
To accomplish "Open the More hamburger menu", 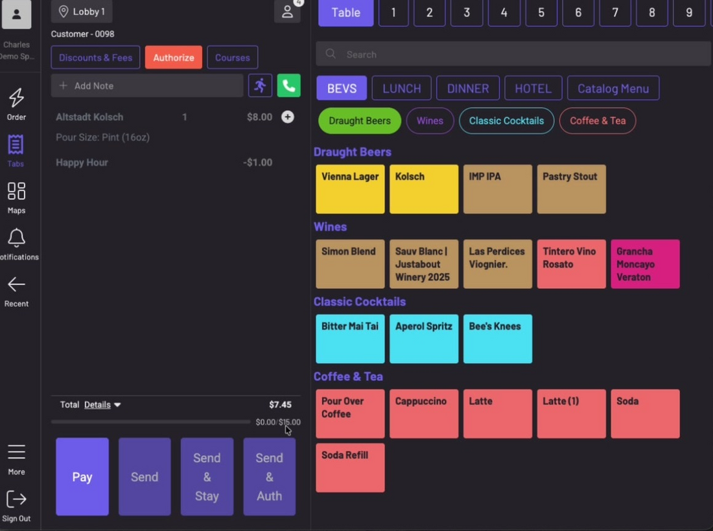I will point(16,452).
